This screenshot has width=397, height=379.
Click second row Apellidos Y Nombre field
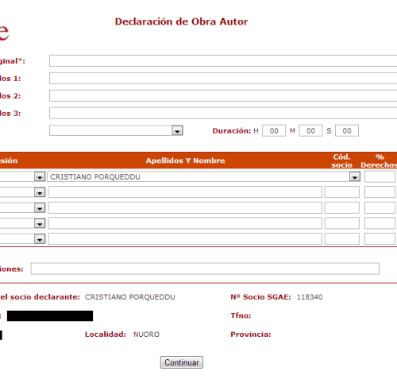click(x=185, y=192)
